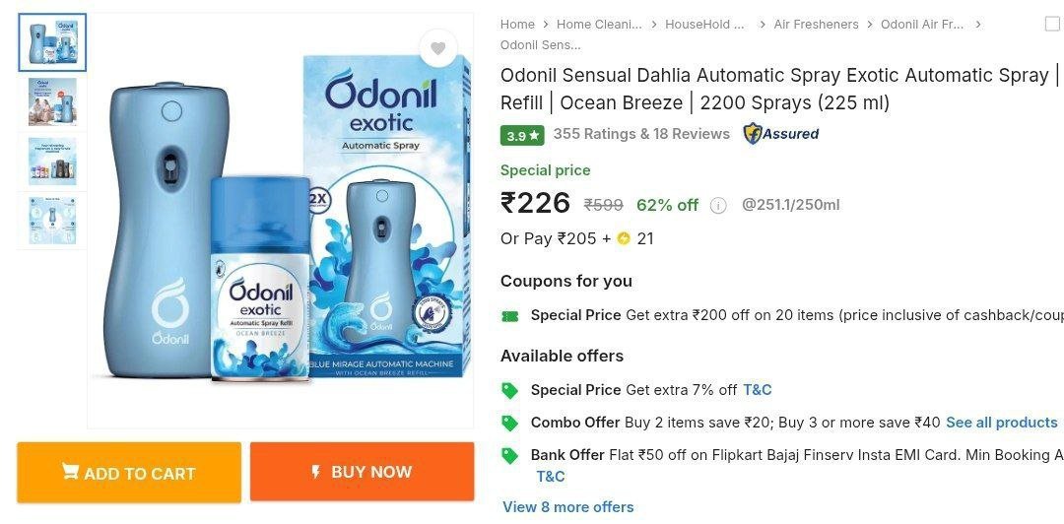Select the third product thumbnail

pyautogui.click(x=52, y=163)
